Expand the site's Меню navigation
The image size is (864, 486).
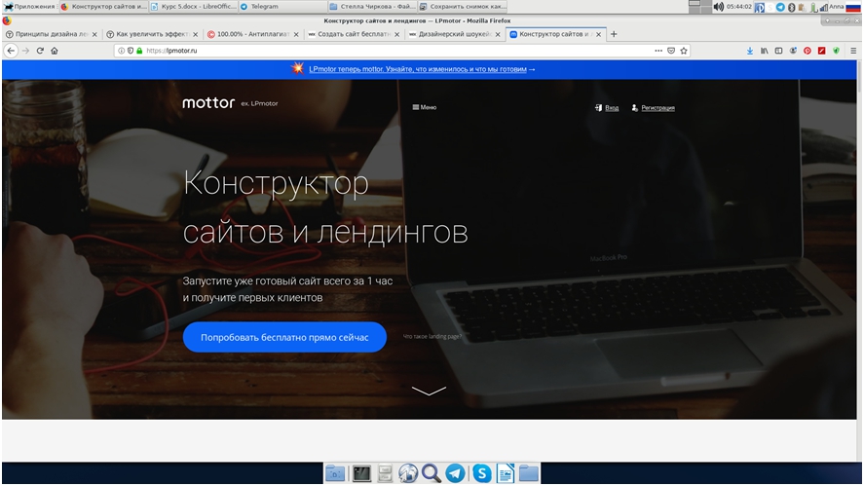point(425,107)
